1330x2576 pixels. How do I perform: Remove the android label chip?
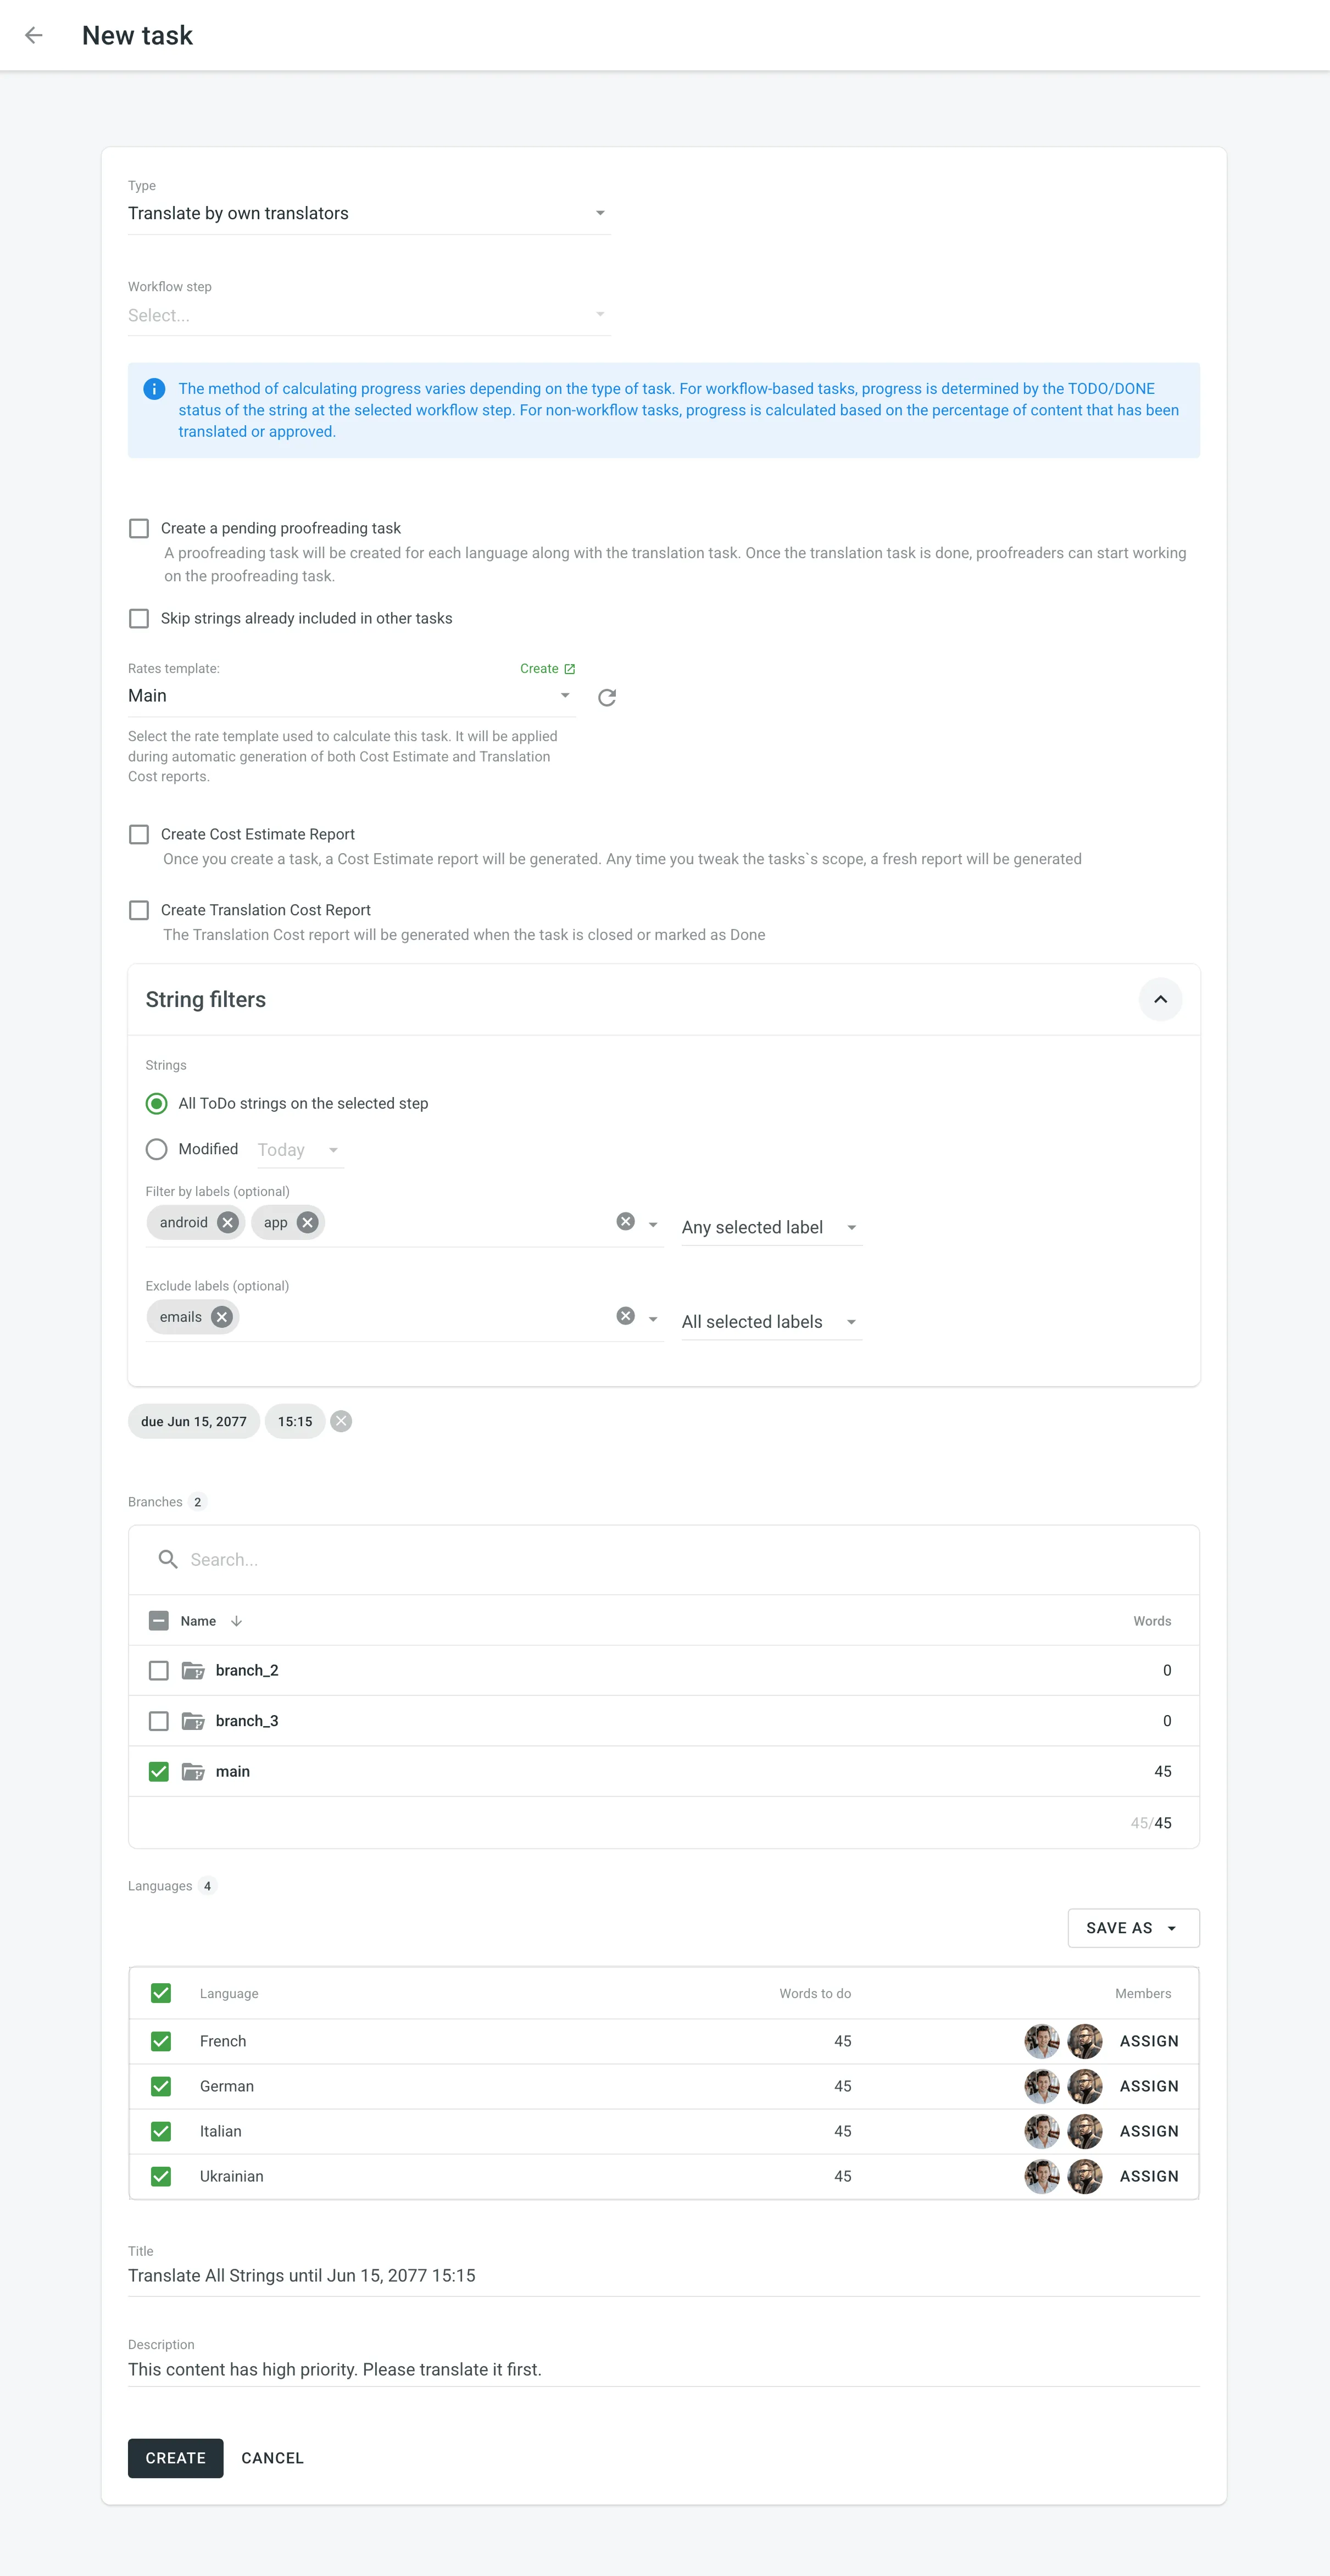227,1222
